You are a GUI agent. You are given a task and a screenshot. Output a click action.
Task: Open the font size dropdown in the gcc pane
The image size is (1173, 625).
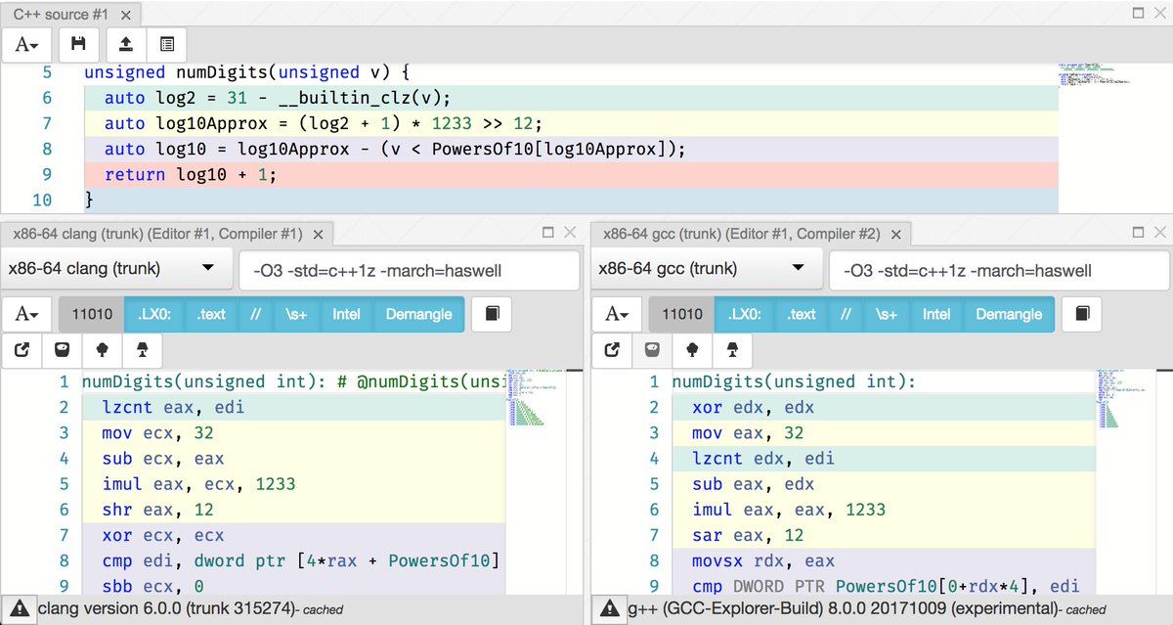click(618, 314)
